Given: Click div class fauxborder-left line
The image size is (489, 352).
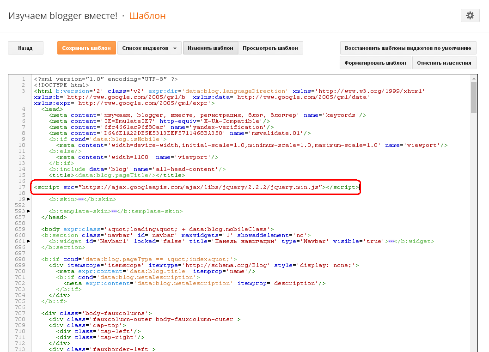Looking at the screenshot, I should tap(102, 349).
